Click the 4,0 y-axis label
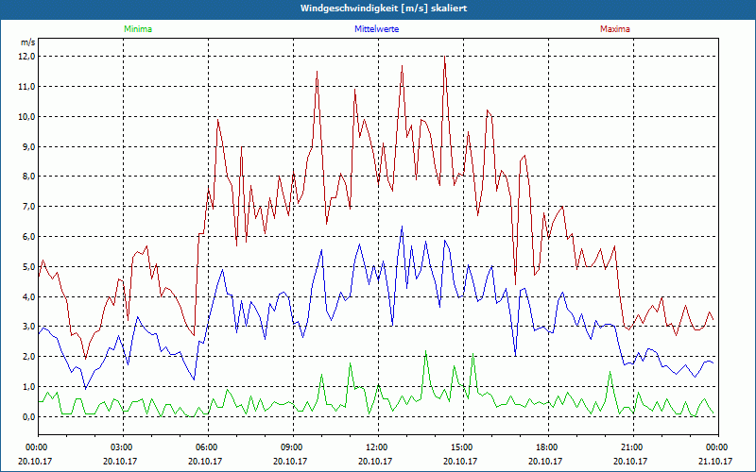The width and height of the screenshot is (756, 472). pos(29,296)
